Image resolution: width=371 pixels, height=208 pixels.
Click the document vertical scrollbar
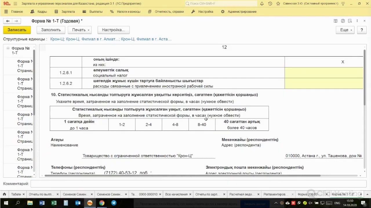[365, 78]
